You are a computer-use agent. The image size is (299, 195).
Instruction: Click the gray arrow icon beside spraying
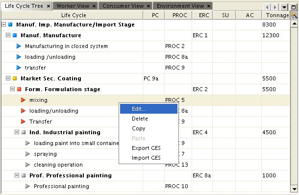tap(27, 154)
